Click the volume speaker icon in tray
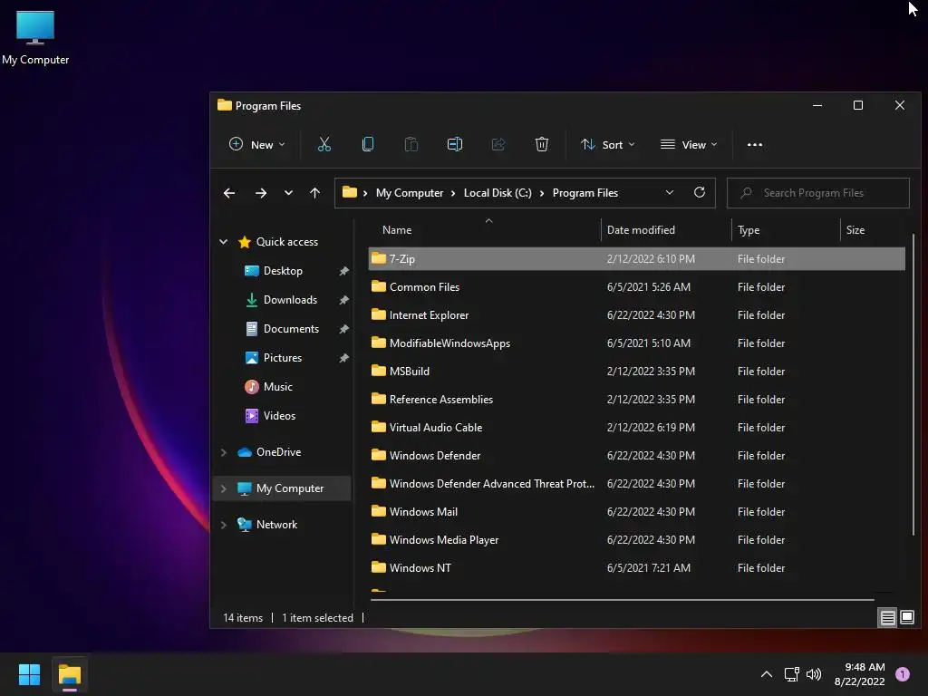The width and height of the screenshot is (928, 696). pyautogui.click(x=814, y=674)
